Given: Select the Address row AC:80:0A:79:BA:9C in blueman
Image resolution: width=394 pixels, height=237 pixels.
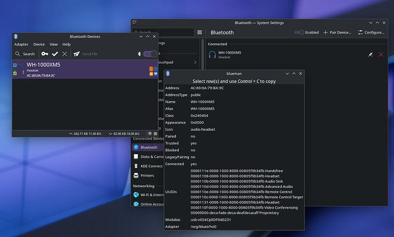Looking at the screenshot, I should [234, 88].
